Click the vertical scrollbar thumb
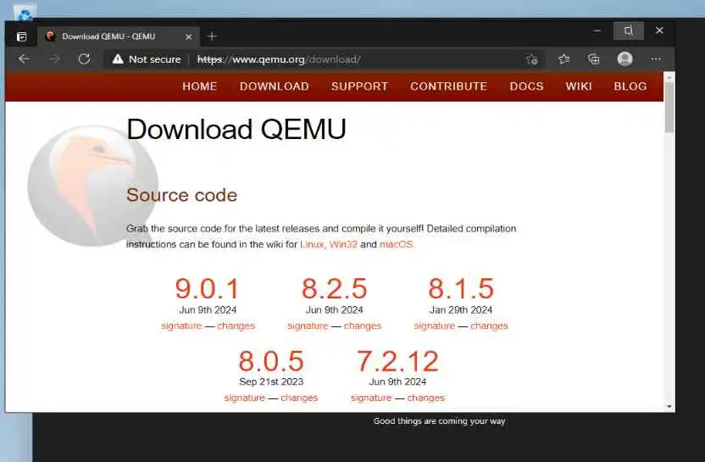 [669, 108]
